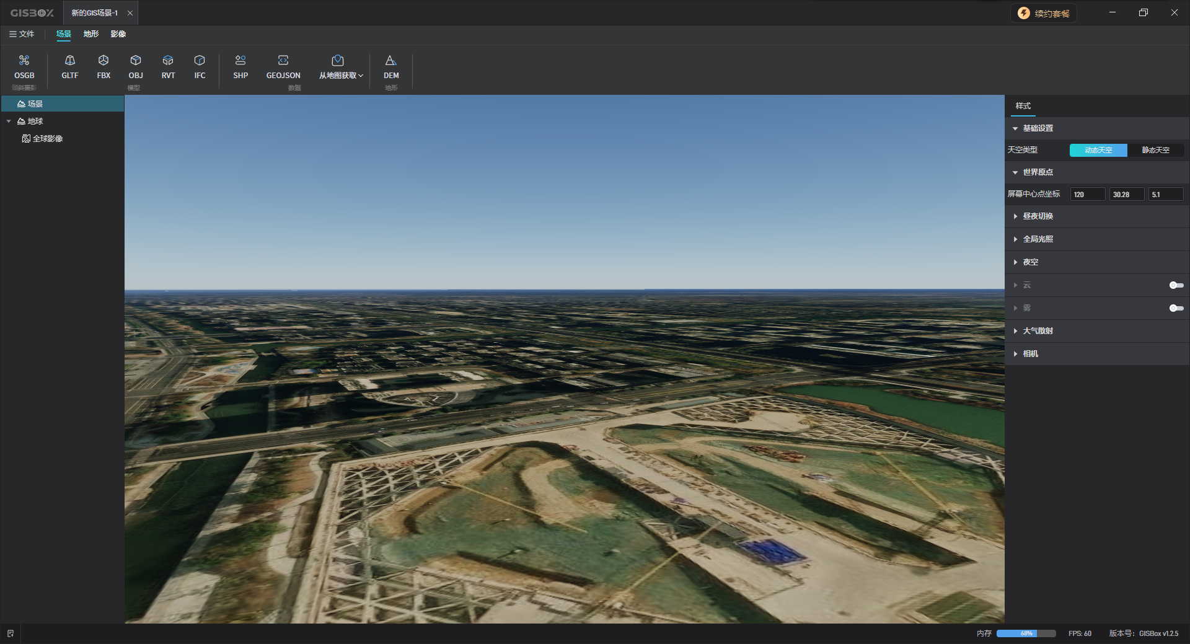Viewport: 1190px width, 644px height.
Task: Edit the latitude field showing 30.28
Action: click(x=1127, y=195)
